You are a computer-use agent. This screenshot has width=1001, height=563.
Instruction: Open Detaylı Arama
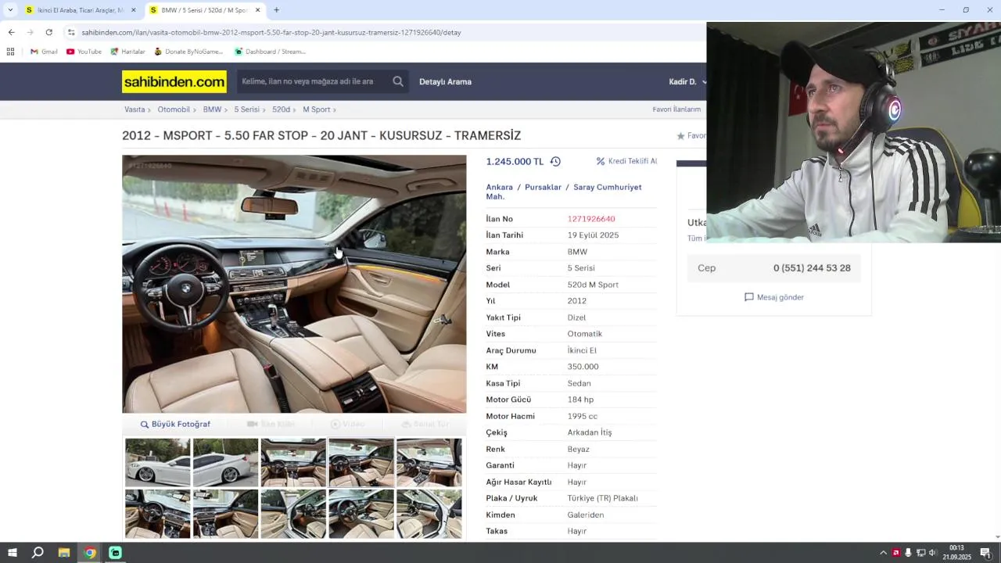coord(445,81)
